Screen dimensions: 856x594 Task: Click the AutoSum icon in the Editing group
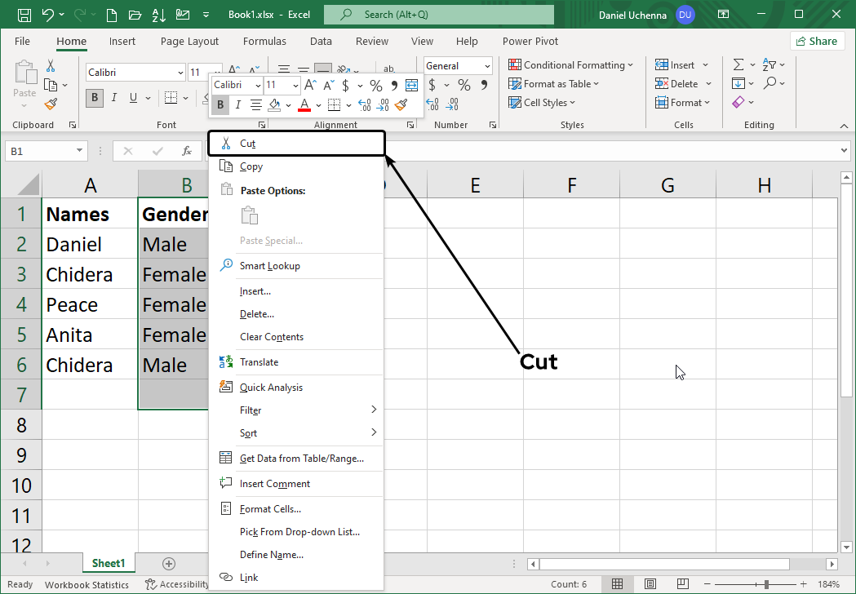tap(738, 64)
